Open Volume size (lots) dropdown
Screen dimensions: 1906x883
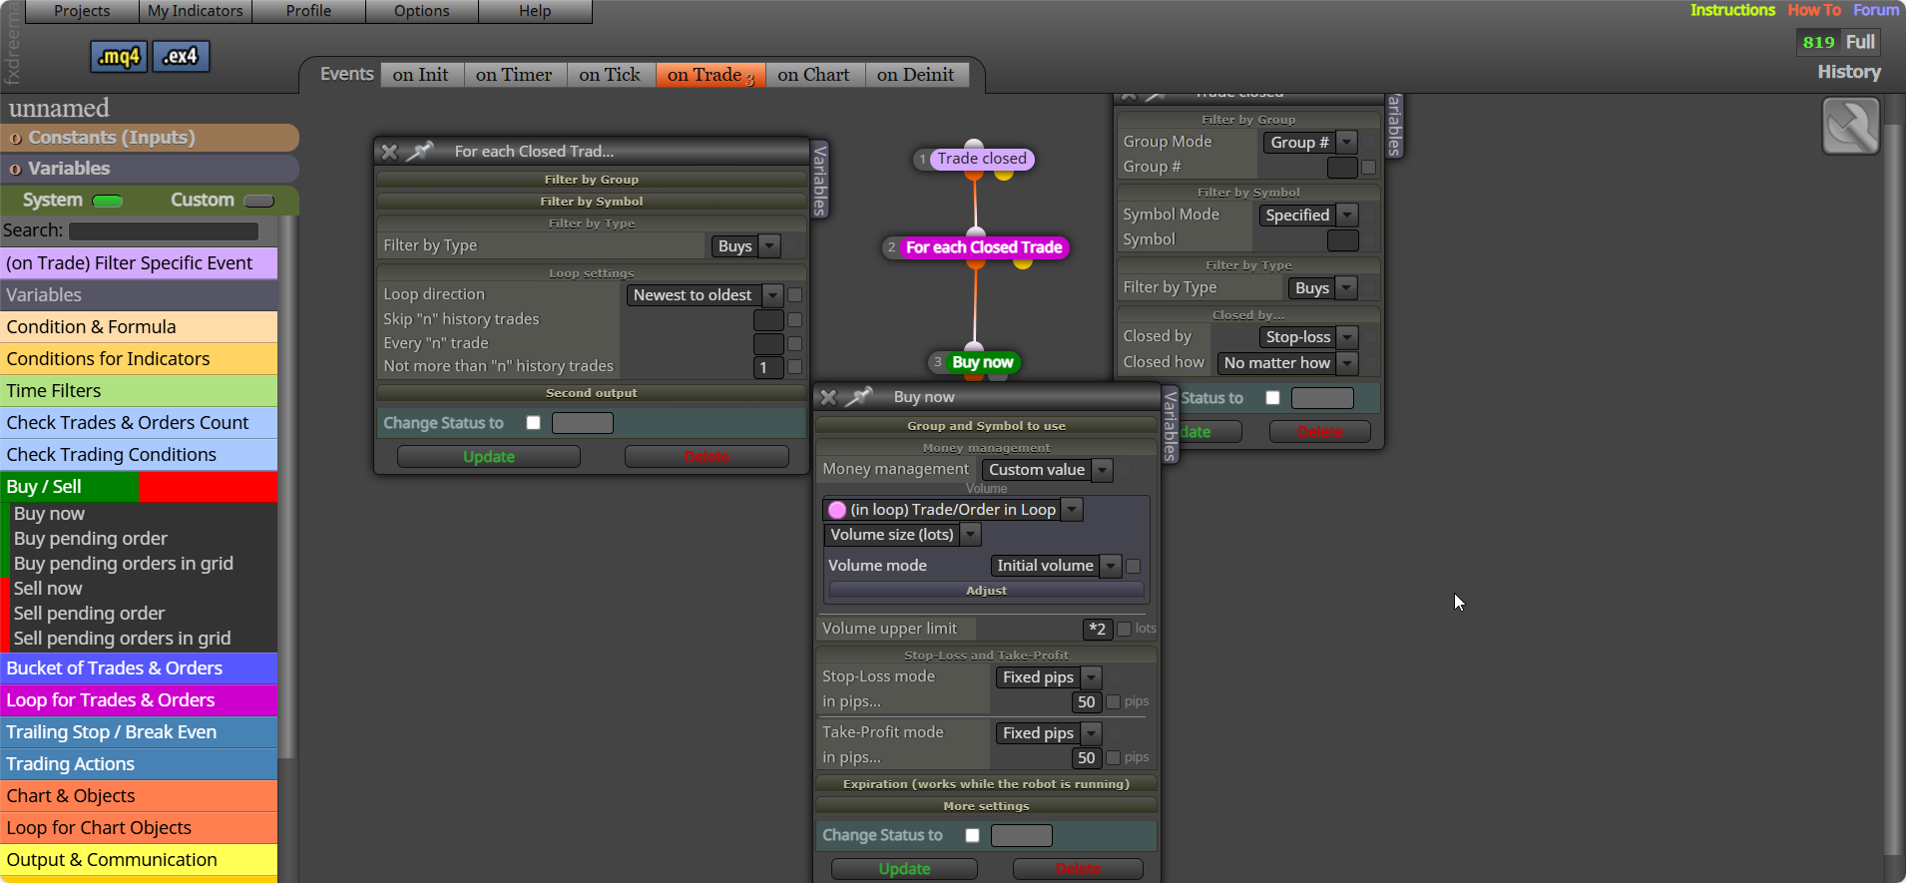click(903, 535)
